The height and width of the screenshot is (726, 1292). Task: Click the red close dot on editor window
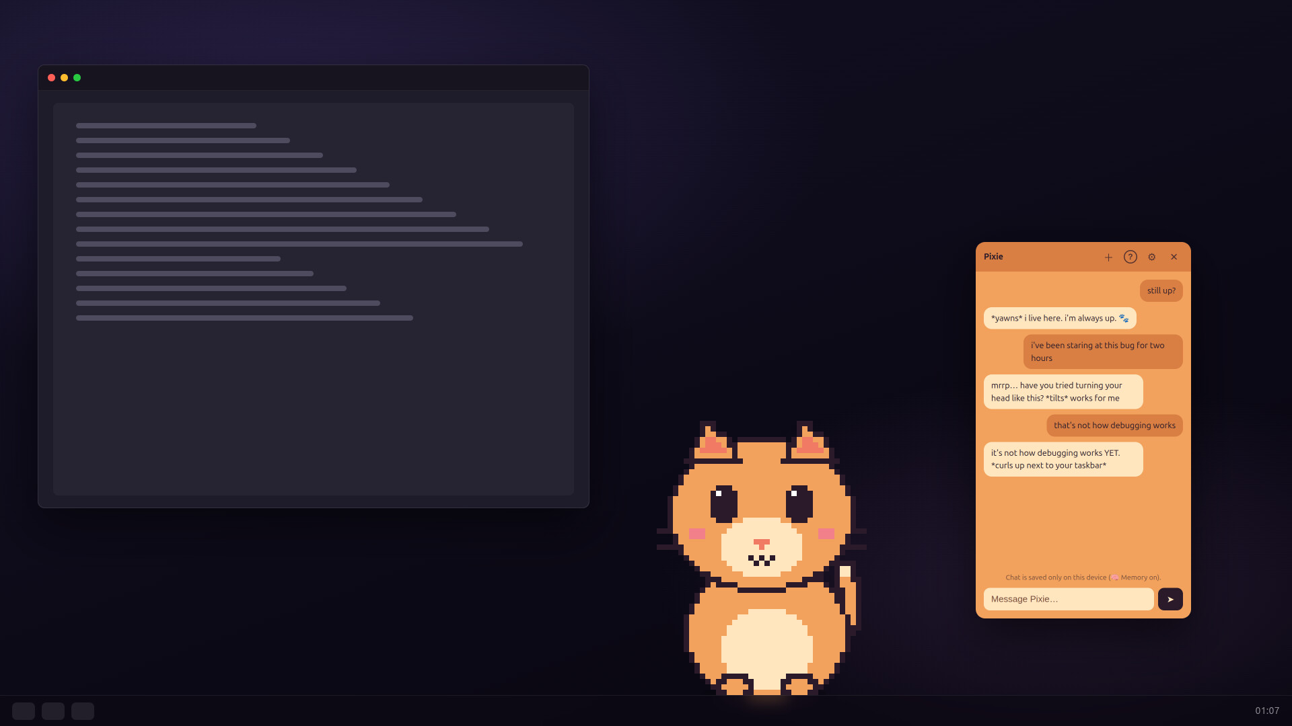[x=51, y=78]
